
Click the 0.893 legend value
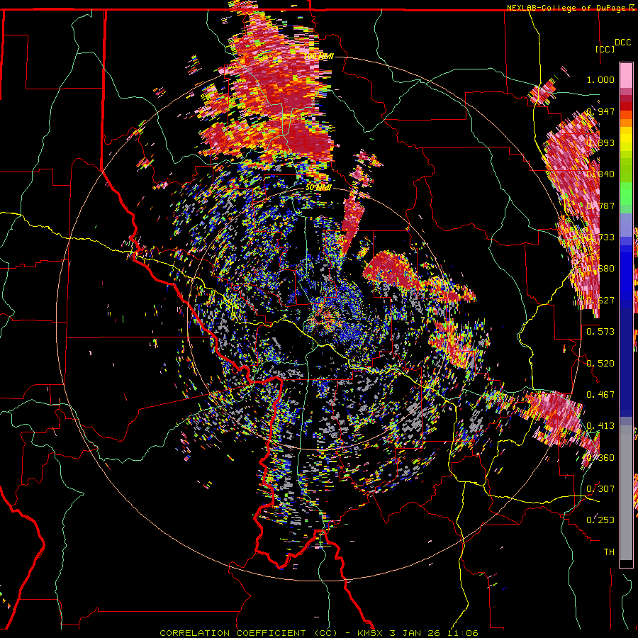click(600, 142)
